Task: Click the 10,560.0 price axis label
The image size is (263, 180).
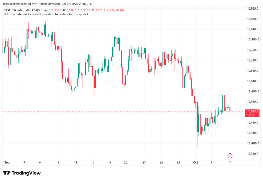Action: (253, 102)
